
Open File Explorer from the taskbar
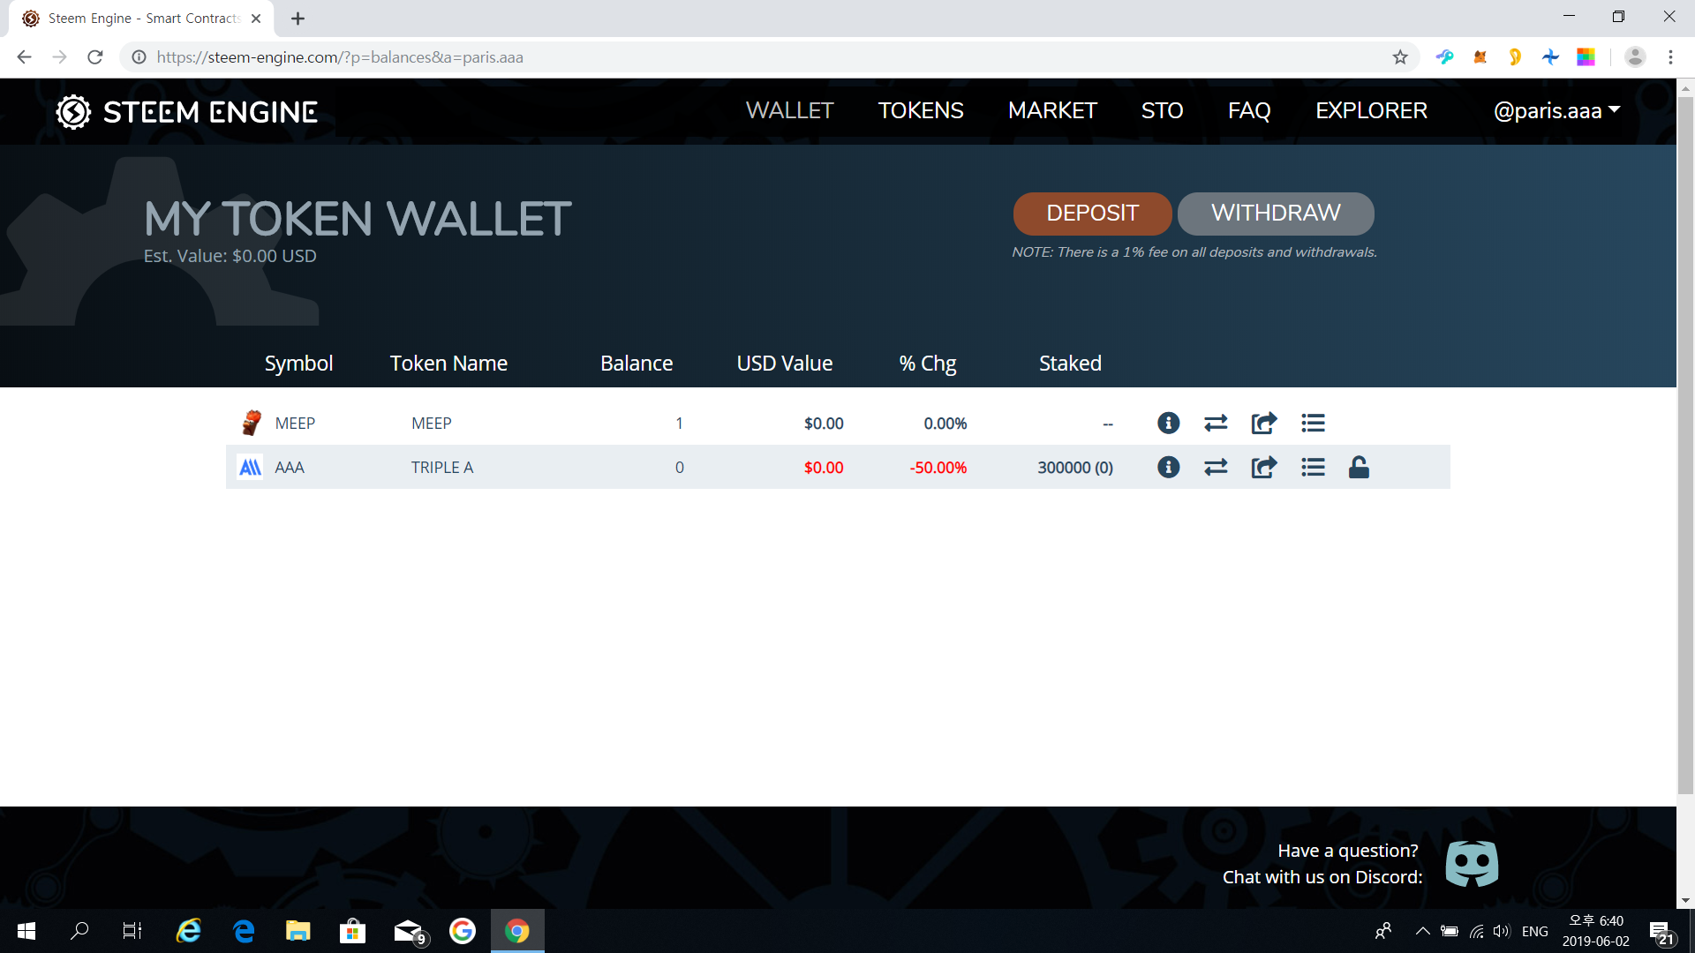pos(298,931)
